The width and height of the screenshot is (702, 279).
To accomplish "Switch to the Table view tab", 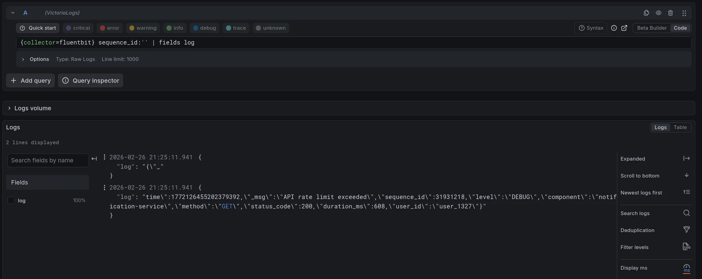I will pos(680,127).
